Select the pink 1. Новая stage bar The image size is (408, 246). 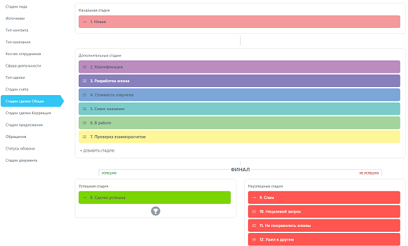239,22
